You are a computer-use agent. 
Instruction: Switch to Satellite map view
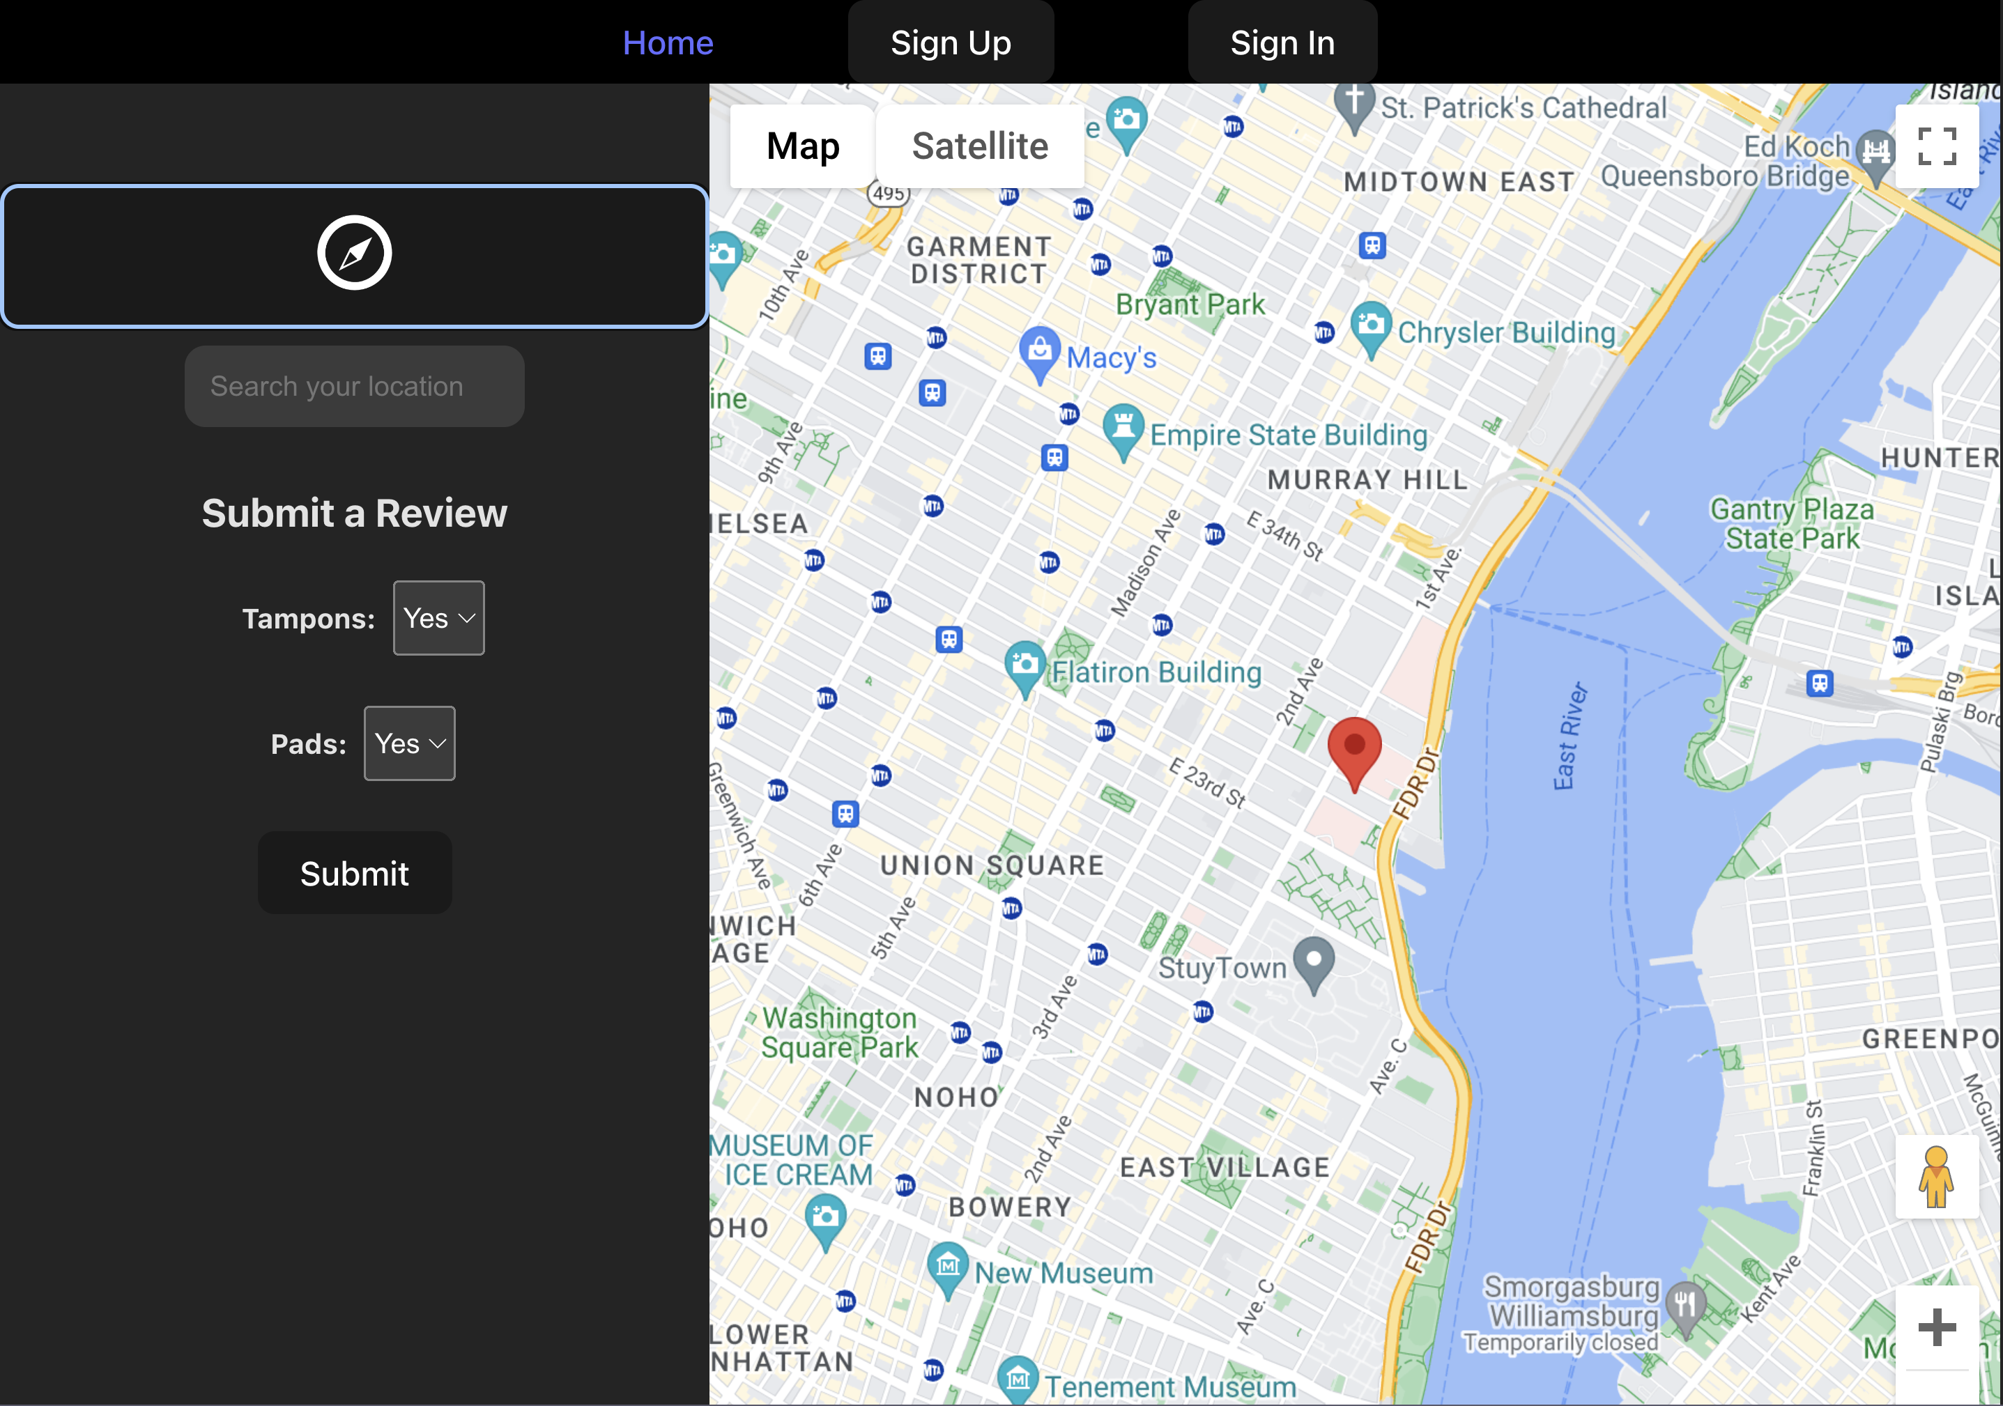tap(980, 146)
